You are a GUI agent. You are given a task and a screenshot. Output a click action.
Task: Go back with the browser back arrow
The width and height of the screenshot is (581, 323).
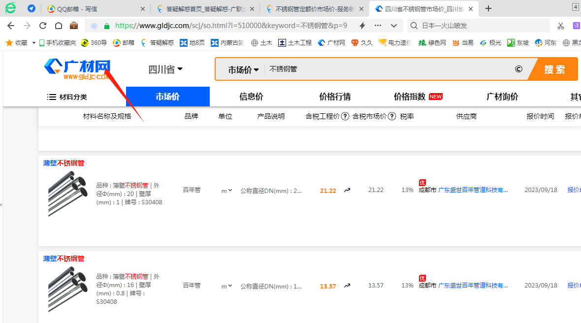tap(11, 26)
